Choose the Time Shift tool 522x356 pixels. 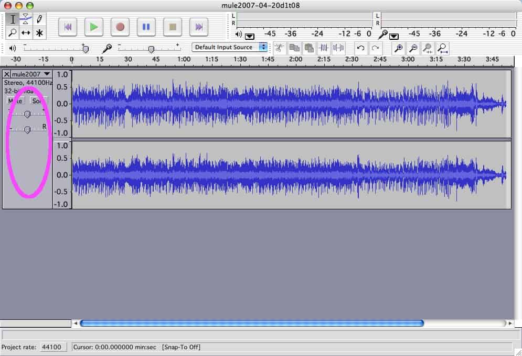click(26, 33)
